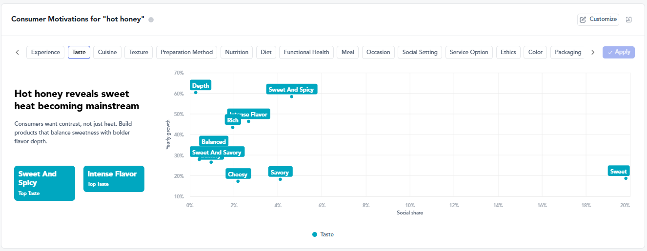Click the Cheesy data label

(x=238, y=174)
